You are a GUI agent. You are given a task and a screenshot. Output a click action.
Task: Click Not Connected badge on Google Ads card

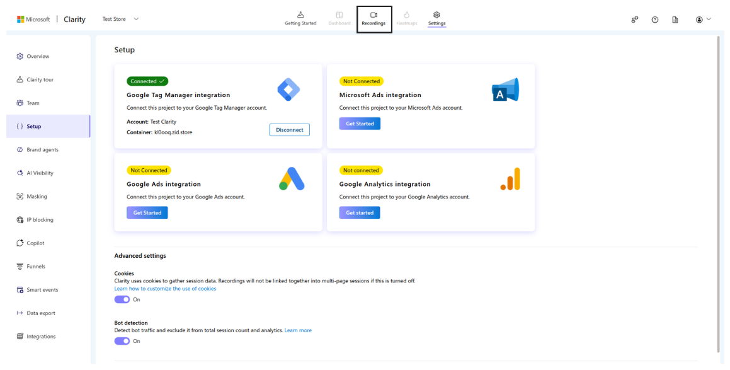[x=149, y=170]
